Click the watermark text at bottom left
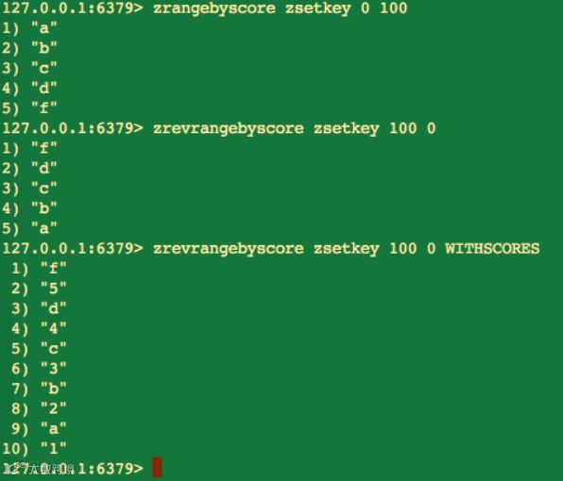This screenshot has width=563, height=481. (x=39, y=469)
